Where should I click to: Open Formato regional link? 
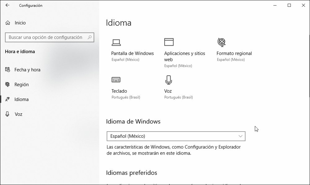(x=234, y=53)
